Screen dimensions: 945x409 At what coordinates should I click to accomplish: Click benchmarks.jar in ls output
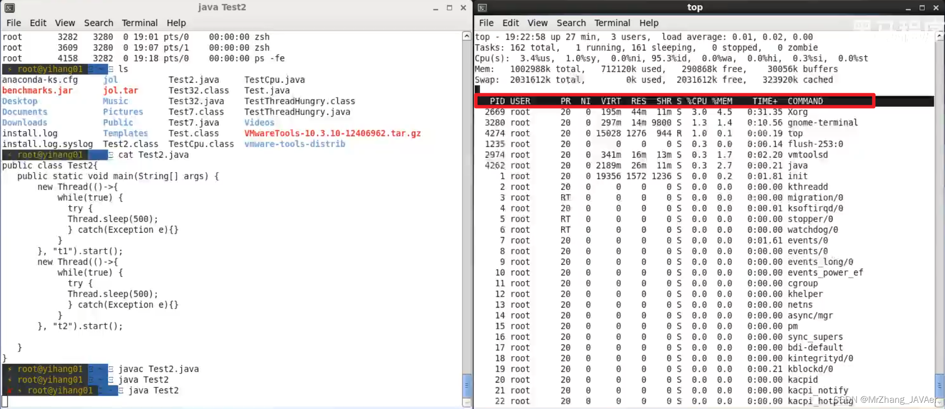pos(38,90)
